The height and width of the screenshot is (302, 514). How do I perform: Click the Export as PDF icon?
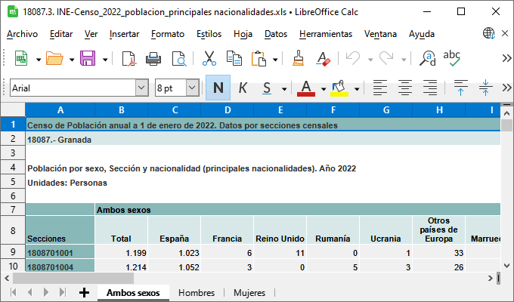[x=128, y=59]
